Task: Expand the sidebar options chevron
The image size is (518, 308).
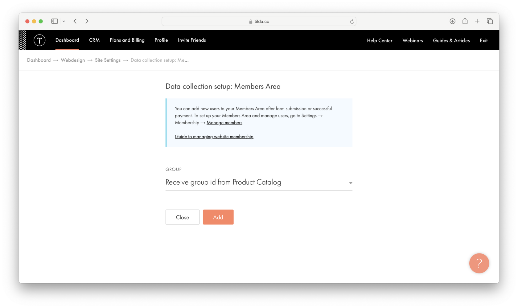Action: click(x=64, y=21)
